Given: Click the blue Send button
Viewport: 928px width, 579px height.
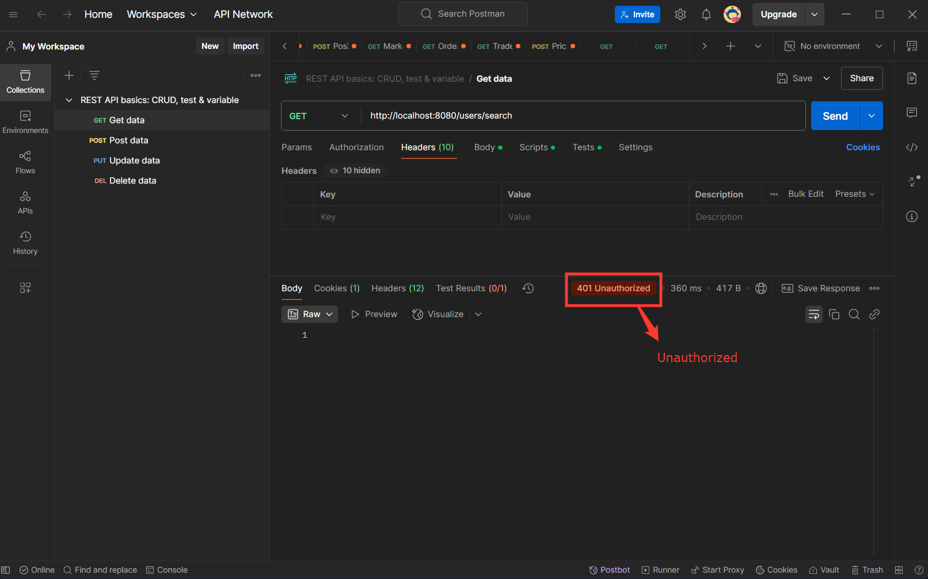Looking at the screenshot, I should pos(835,116).
